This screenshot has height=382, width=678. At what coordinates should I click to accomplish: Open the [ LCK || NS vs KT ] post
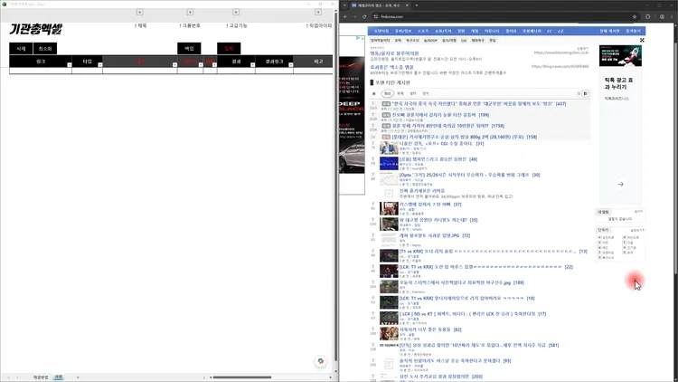pyautogui.click(x=473, y=314)
